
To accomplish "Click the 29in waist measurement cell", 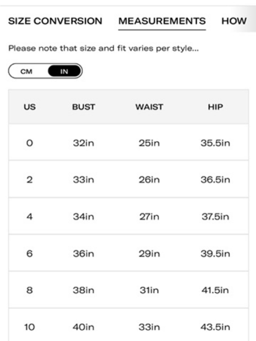I will (149, 254).
